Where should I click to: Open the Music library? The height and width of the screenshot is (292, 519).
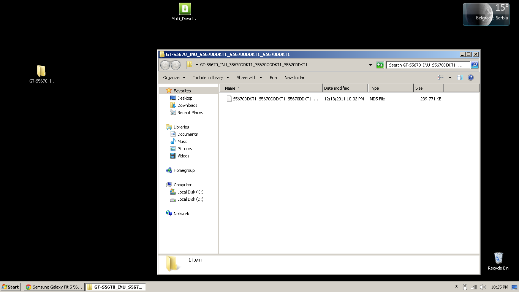coord(182,141)
